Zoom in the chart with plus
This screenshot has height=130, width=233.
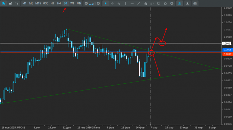(x=98, y=3)
